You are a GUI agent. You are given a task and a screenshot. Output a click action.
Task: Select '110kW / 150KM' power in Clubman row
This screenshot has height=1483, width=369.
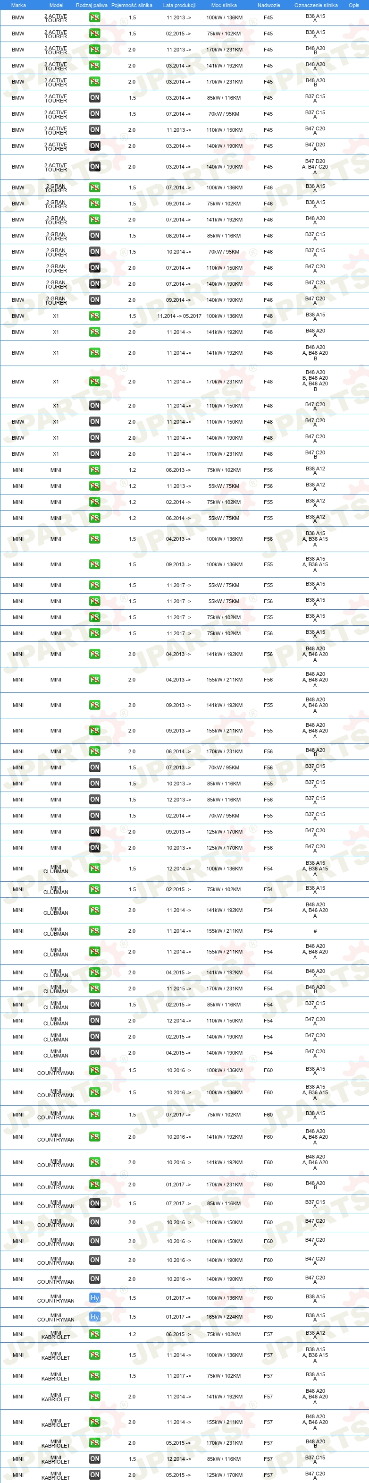point(225,1021)
